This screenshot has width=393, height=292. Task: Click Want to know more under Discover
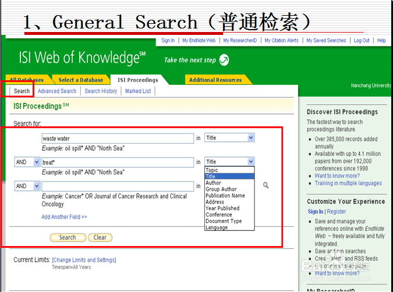point(337,176)
